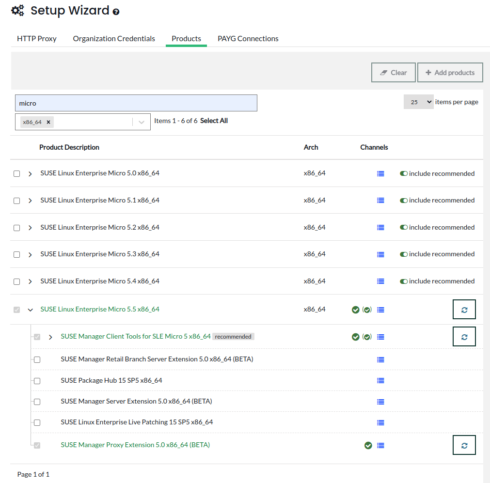Expand SUSE Linux Enterprise Micro 5.1 row

(30, 201)
